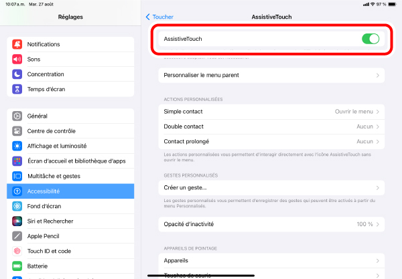Tap Créer un geste…
The height and width of the screenshot is (279, 402).
pos(271,187)
